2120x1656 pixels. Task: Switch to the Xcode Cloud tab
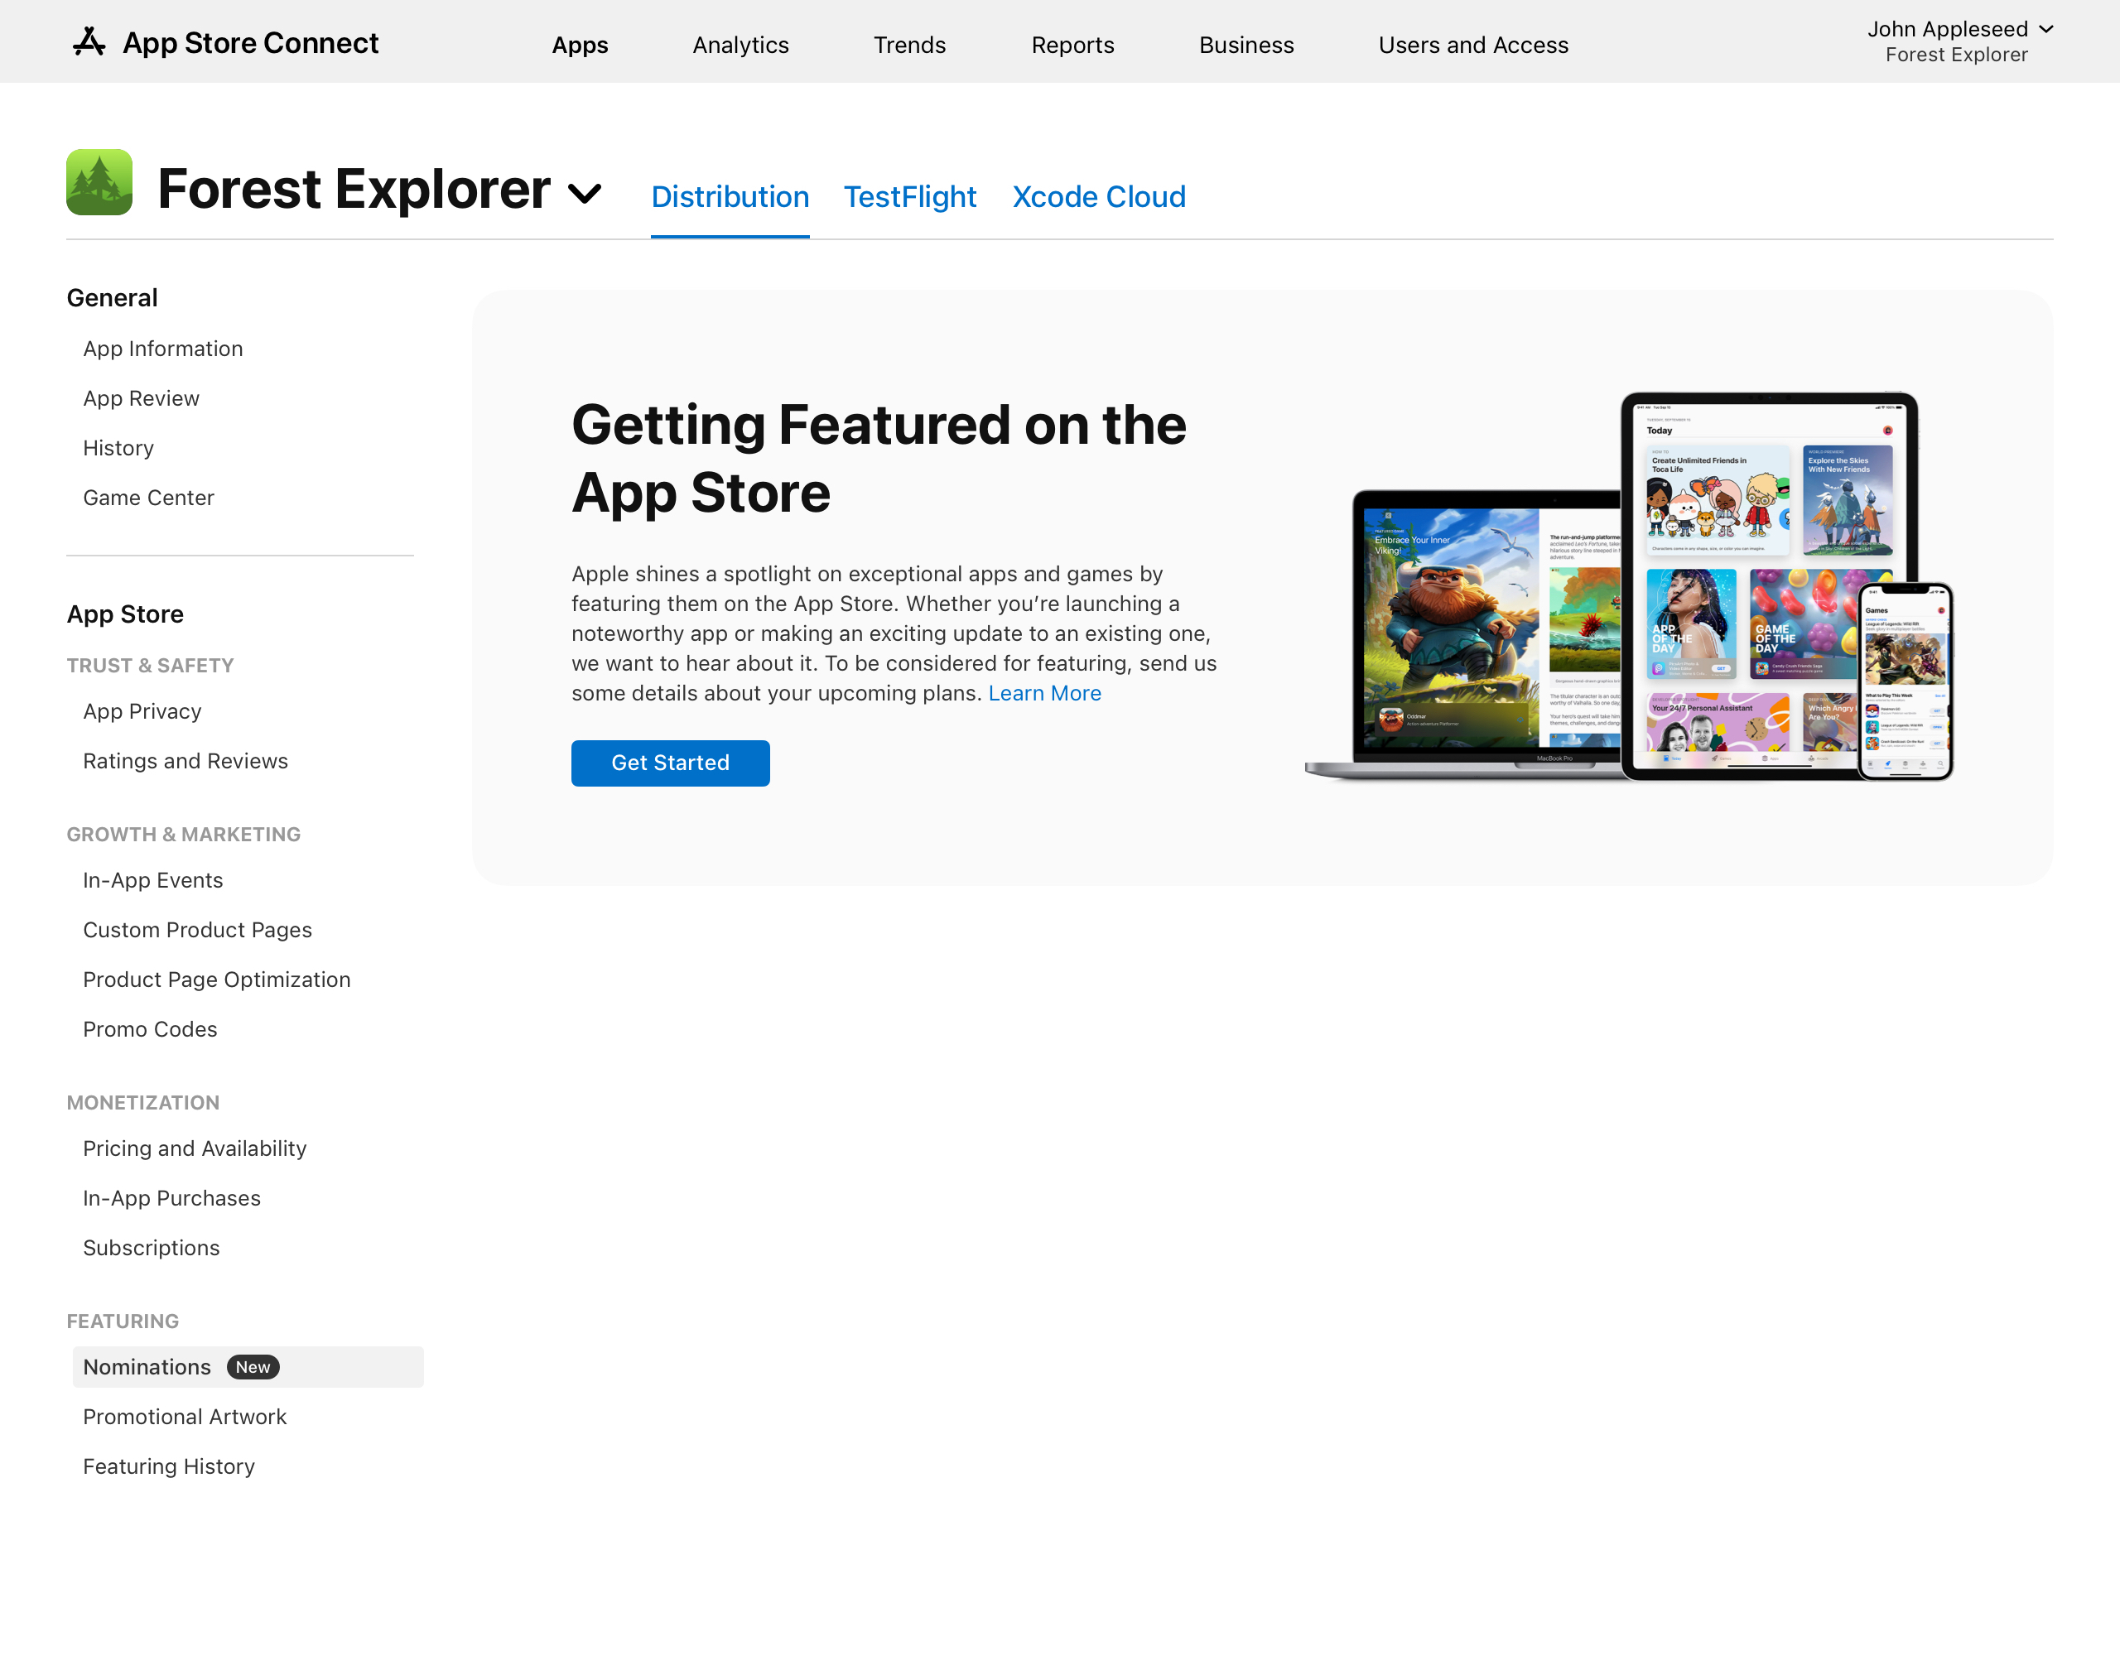(1100, 195)
